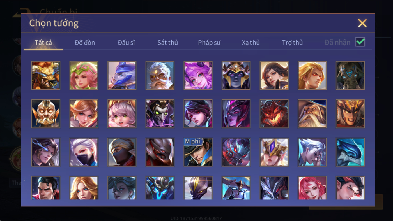Filter heroes by 'Sát thủ' tab

tap(168, 43)
